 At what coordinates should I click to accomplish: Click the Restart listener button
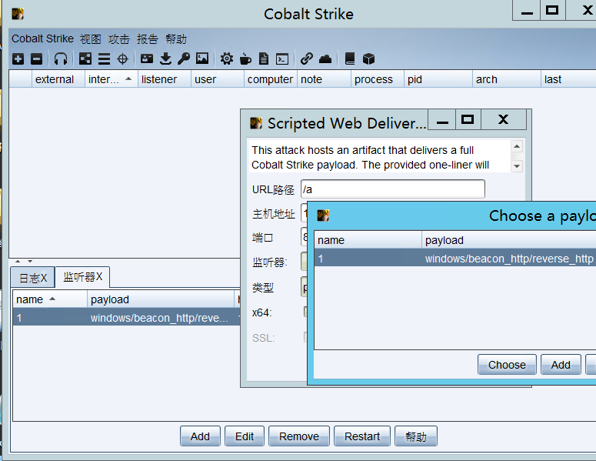click(x=362, y=436)
